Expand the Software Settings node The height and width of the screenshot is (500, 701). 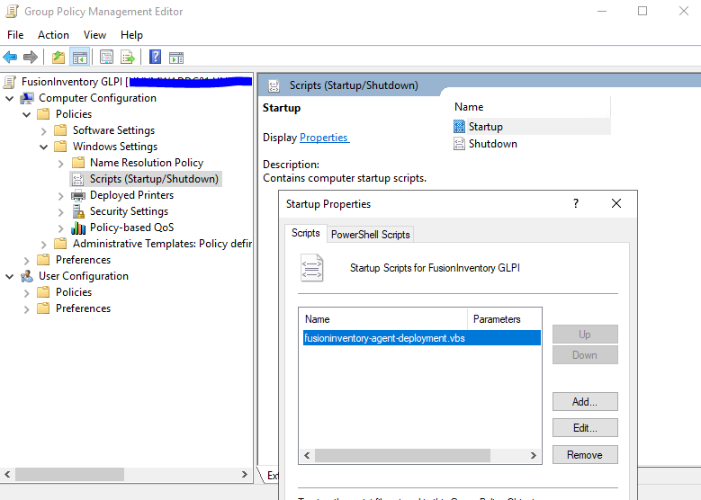[43, 131]
